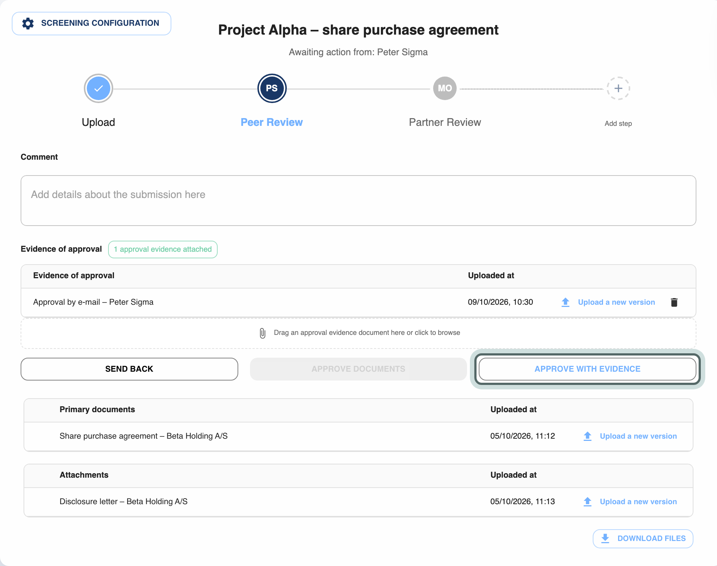Click the 'Attachments' column header
717x566 pixels.
tap(84, 475)
